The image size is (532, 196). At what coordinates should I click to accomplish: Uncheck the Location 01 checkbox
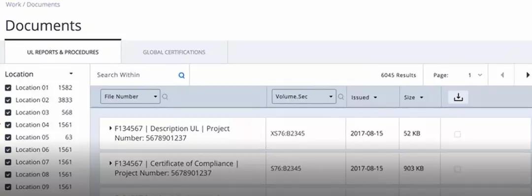[8, 88]
